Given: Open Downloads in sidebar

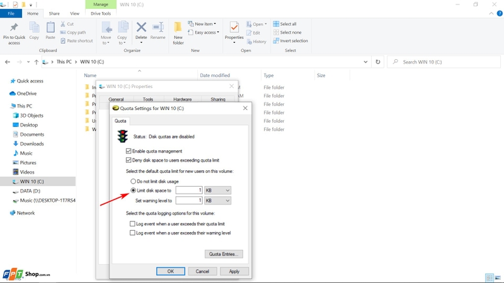Looking at the screenshot, I should [28, 144].
